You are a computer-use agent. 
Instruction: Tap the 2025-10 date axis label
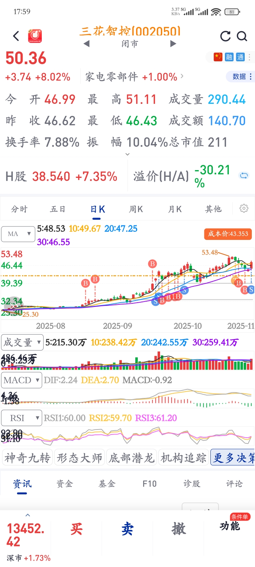tap(188, 326)
